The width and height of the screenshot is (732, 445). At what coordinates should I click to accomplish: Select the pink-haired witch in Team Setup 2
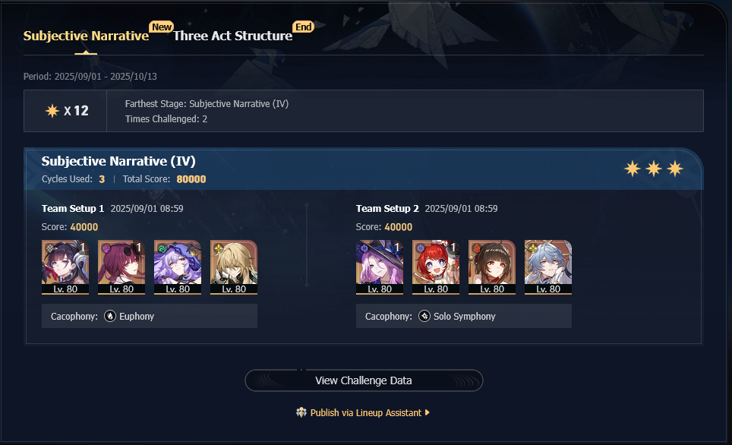point(380,267)
